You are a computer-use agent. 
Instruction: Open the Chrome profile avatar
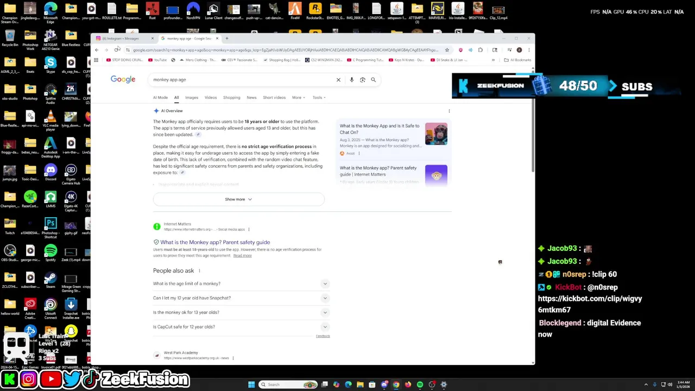(519, 50)
